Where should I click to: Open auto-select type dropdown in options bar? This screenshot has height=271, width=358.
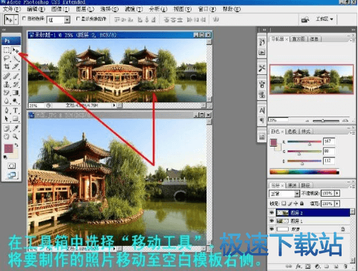[x=67, y=19]
